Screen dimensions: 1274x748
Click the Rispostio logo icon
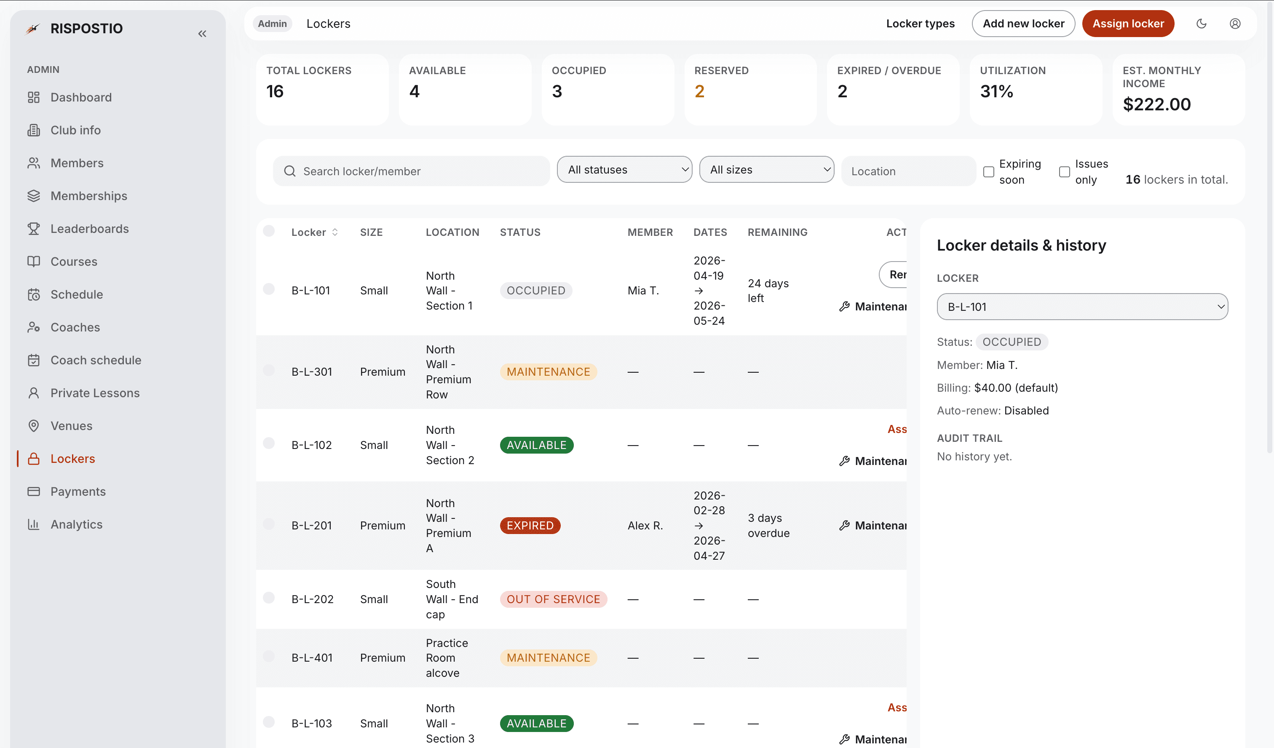pos(33,28)
